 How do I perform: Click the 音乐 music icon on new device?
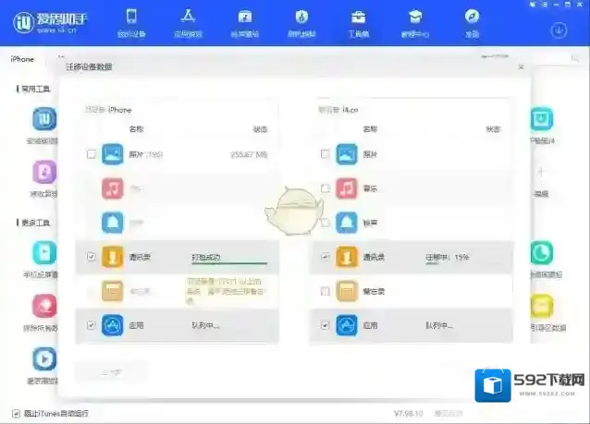pyautogui.click(x=347, y=188)
